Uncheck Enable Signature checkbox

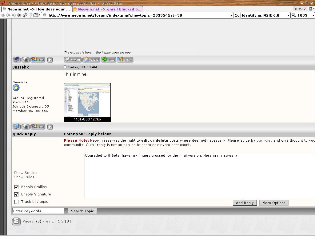pyautogui.click(x=16, y=195)
